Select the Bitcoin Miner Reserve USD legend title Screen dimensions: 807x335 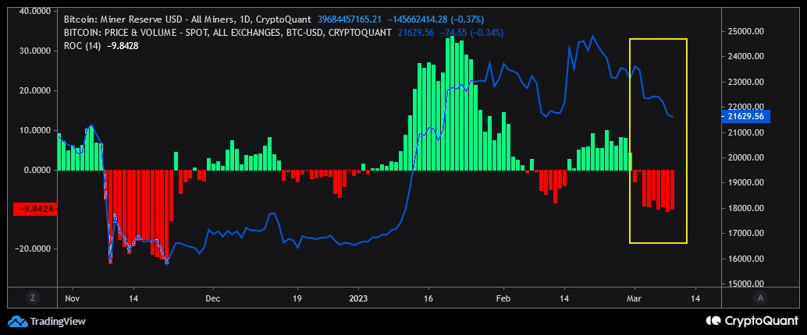point(187,19)
